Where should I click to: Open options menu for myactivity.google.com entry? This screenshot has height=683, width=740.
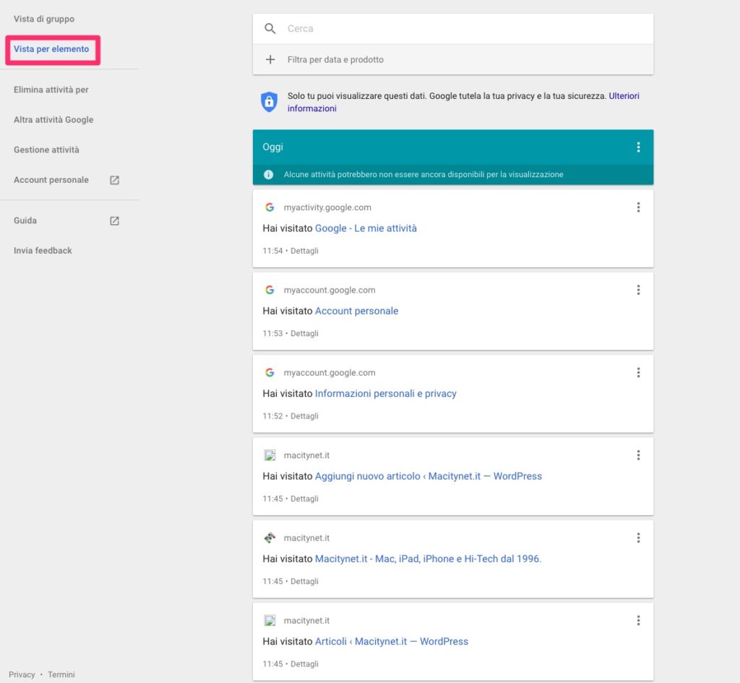[x=638, y=207]
